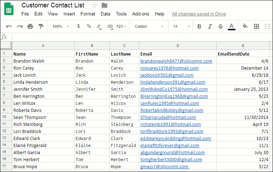
Task: Click the redo arrow icon
Action: click(20, 26)
